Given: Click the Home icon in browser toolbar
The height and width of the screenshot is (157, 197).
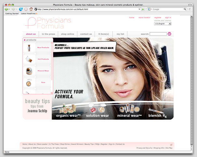Looking at the screenshot, I should pyautogui.click(x=31, y=9).
